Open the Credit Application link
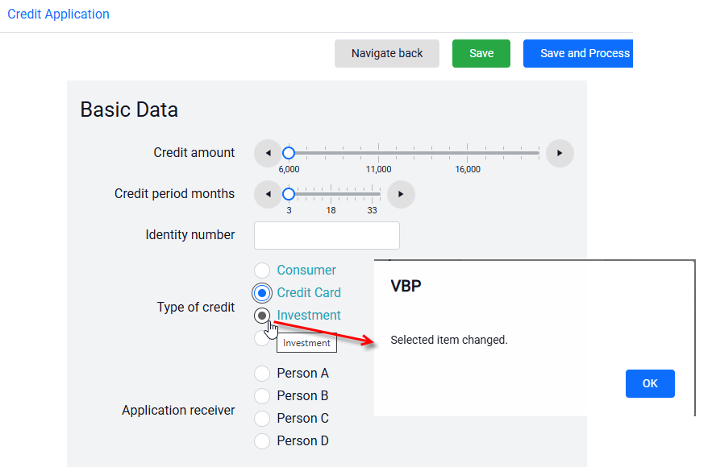 58,14
